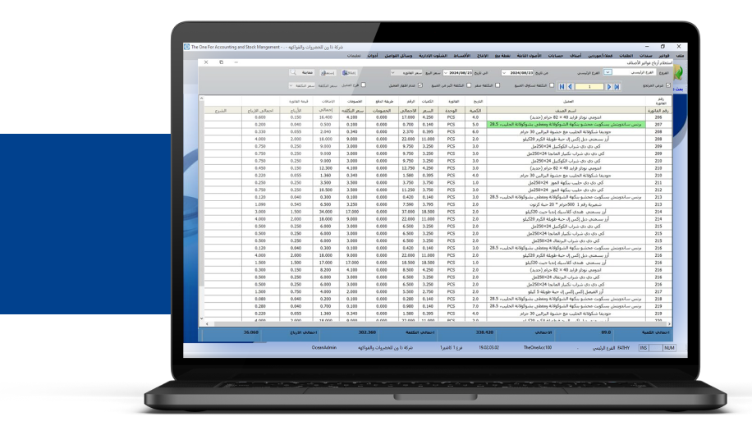752x435 pixels.
Task: Open the أدوات menu
Action: (373, 56)
